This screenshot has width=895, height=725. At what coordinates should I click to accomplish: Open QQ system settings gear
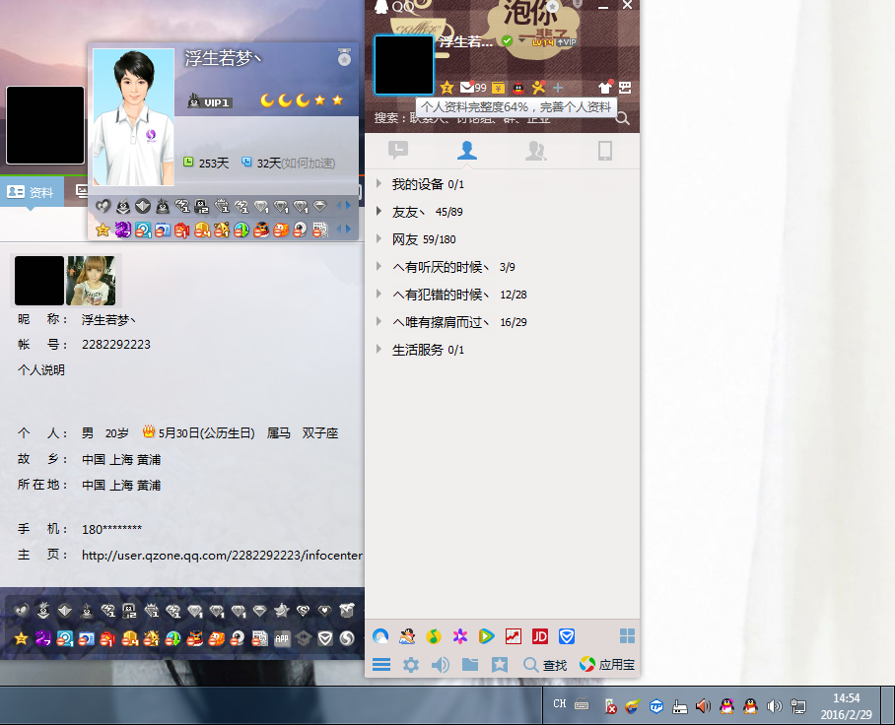click(411, 665)
